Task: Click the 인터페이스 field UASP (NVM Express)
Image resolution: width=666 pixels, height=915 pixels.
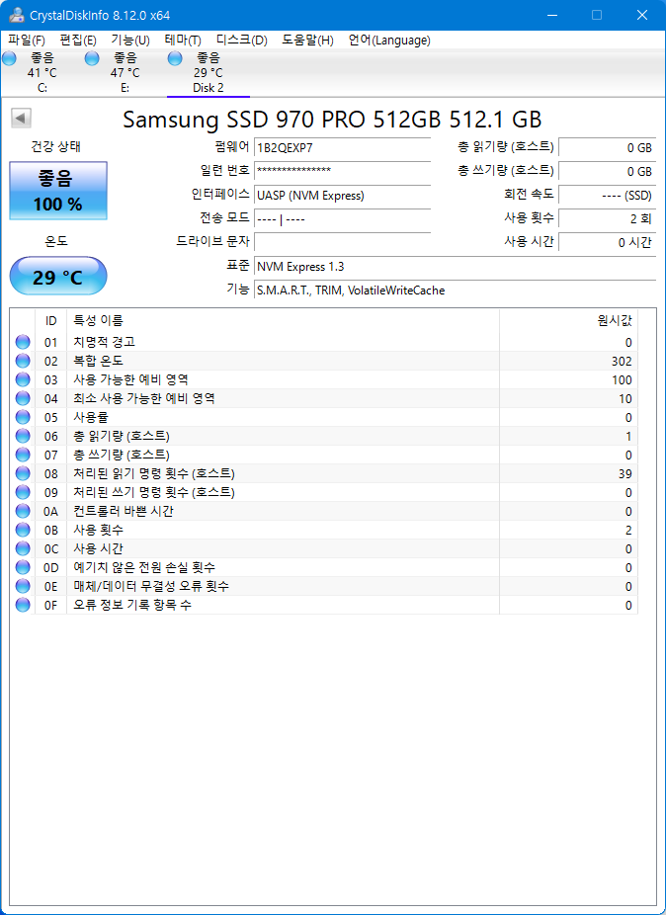Action: coord(343,196)
